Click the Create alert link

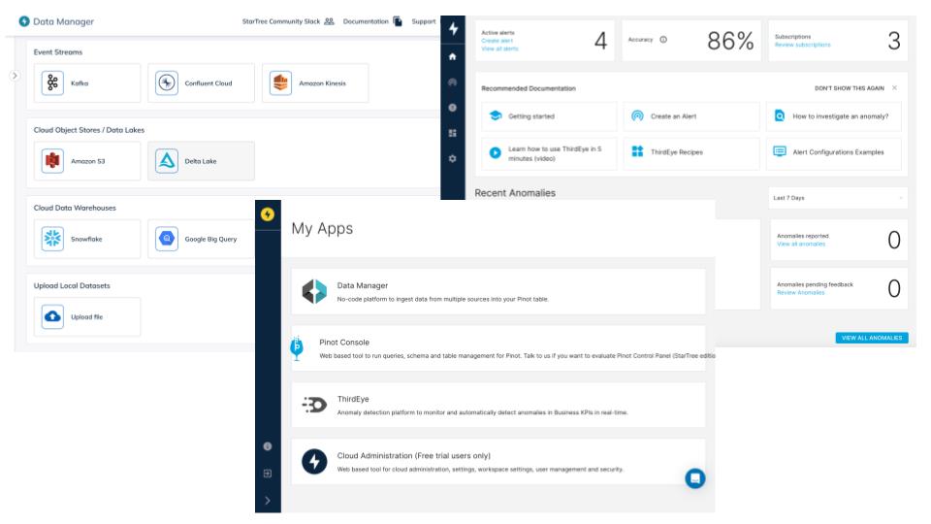[x=497, y=41]
